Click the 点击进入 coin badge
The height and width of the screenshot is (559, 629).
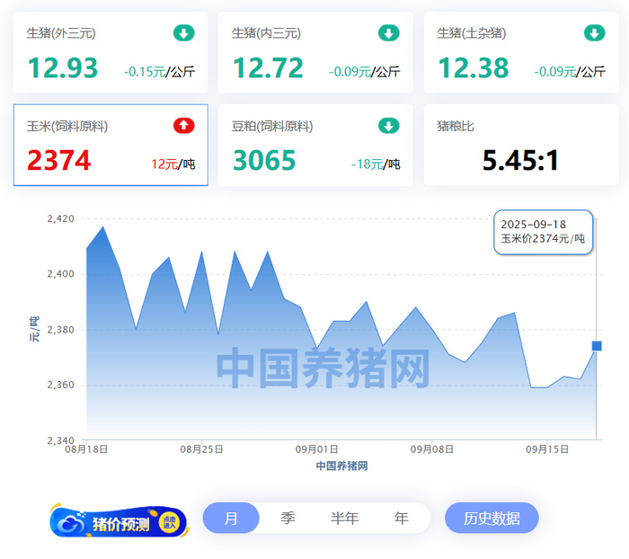[170, 523]
